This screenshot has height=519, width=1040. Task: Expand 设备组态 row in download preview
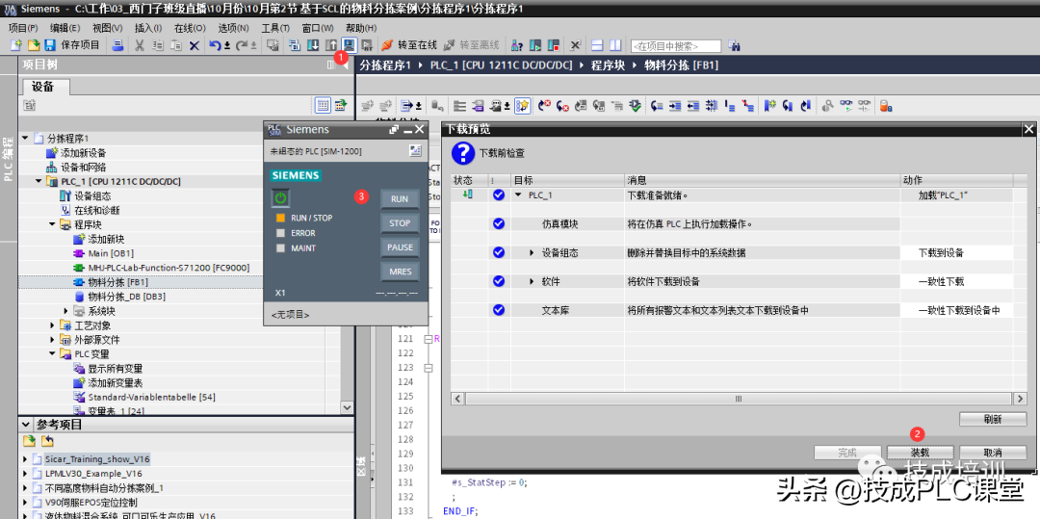click(532, 252)
